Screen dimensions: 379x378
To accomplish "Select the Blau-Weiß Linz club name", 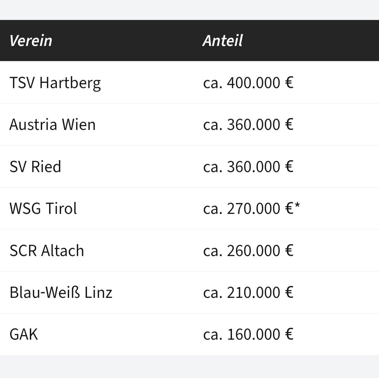I will [61, 292].
